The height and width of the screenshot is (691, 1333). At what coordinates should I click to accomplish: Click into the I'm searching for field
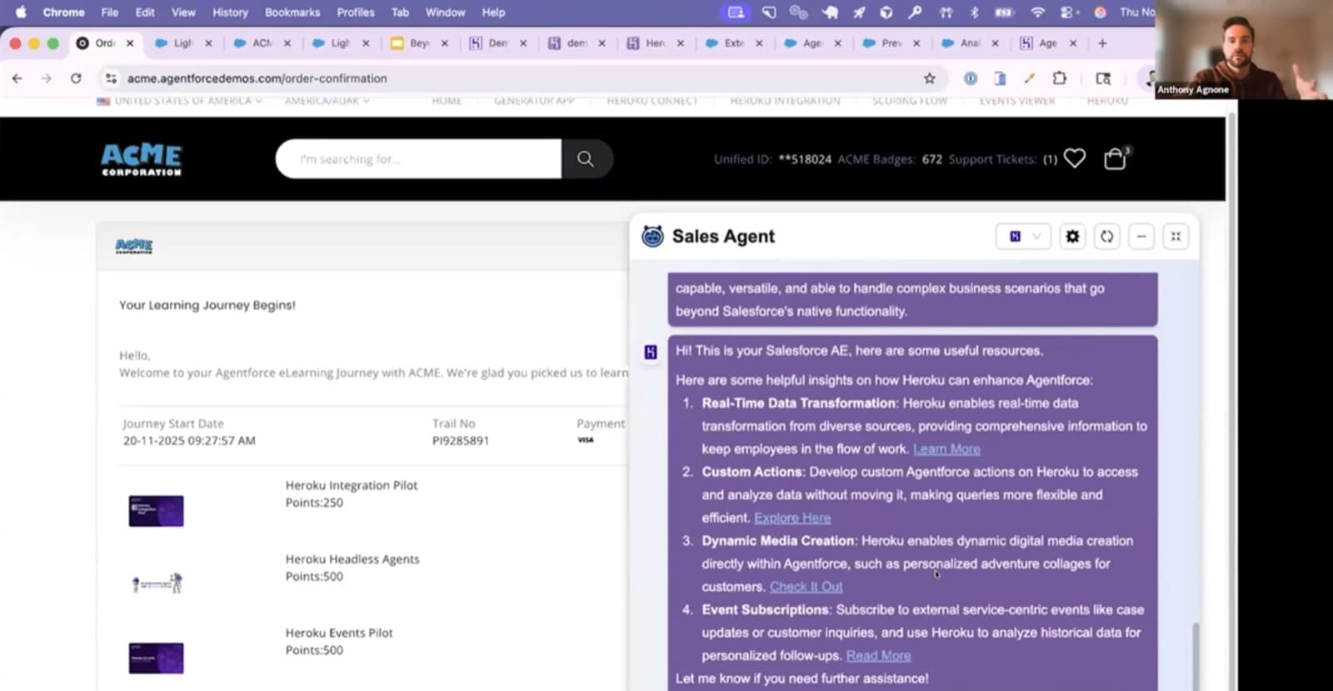[x=418, y=158]
